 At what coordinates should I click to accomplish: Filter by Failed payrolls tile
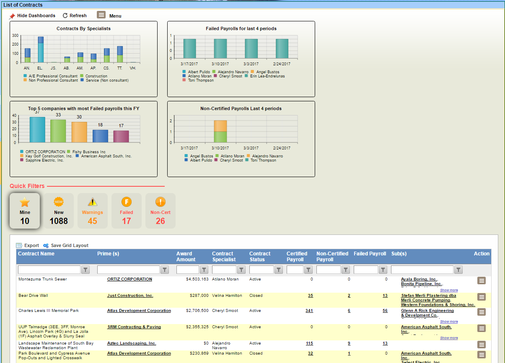coord(126,211)
